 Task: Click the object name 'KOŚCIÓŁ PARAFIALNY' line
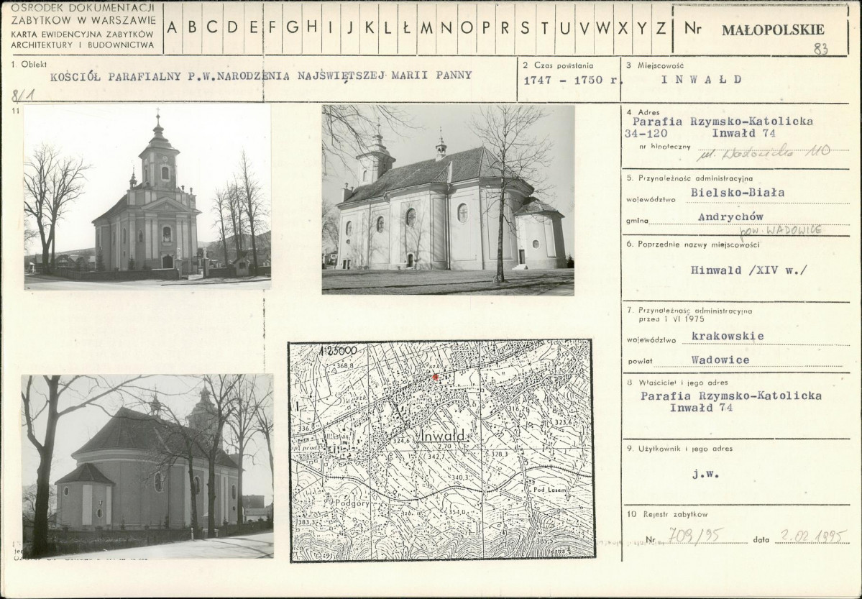261,76
